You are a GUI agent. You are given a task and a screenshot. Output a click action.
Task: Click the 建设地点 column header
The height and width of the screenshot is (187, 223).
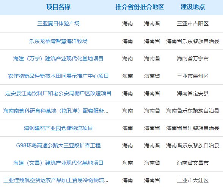193,7
